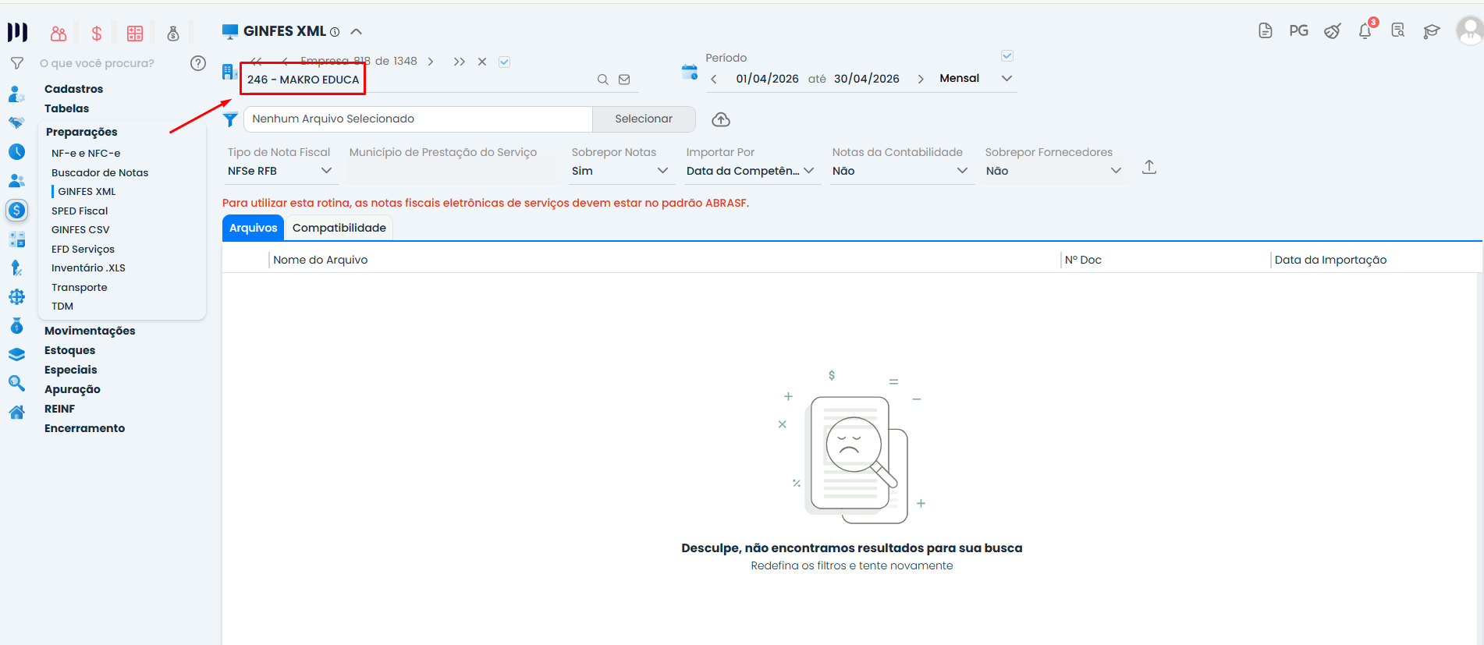Image resolution: width=1484 pixels, height=645 pixels.
Task: Click the money bag icon in top toolbar
Action: (173, 33)
